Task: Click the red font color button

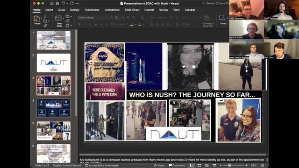Action: click(140, 24)
